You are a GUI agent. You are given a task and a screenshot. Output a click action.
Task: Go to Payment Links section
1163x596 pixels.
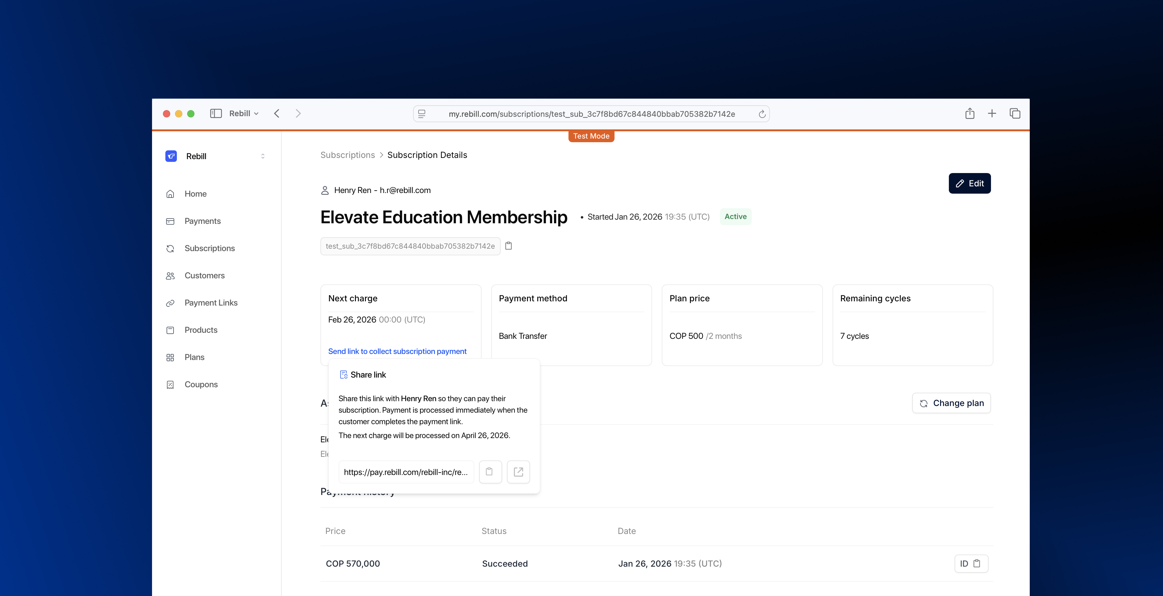pos(210,303)
